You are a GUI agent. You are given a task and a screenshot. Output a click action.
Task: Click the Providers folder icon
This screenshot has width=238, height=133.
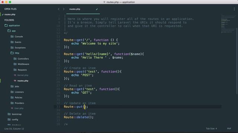(12, 103)
